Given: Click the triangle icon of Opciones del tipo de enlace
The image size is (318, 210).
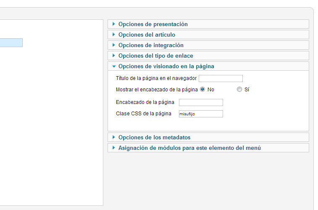Looking at the screenshot, I should pos(113,56).
